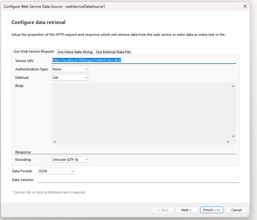This screenshot has height=220, width=257.
Task: Select the Use Web Service Request tab
Action: (34, 51)
